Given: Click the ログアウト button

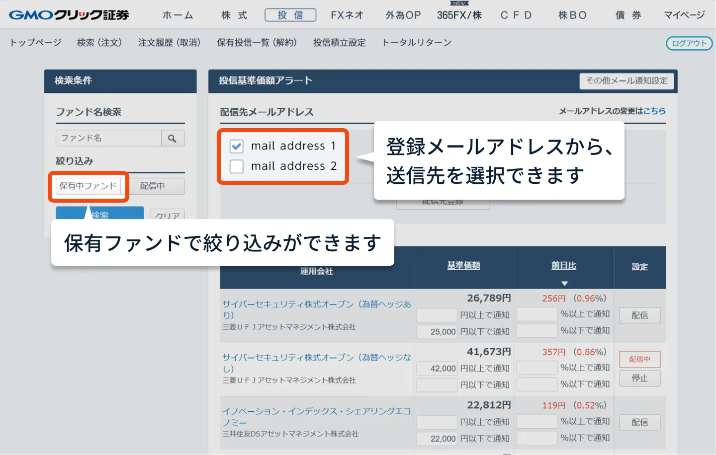Looking at the screenshot, I should 689,43.
